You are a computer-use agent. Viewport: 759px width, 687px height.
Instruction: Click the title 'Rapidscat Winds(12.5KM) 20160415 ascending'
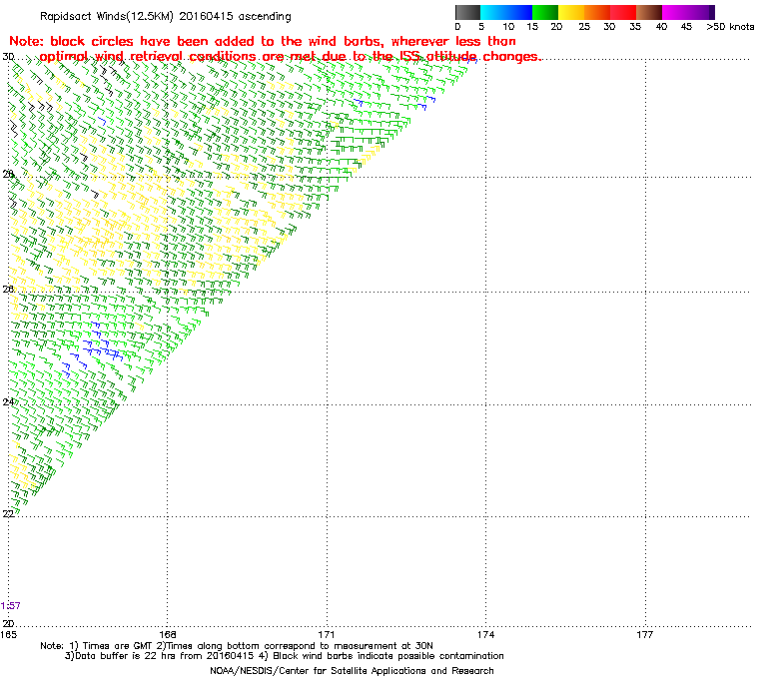[x=166, y=16]
